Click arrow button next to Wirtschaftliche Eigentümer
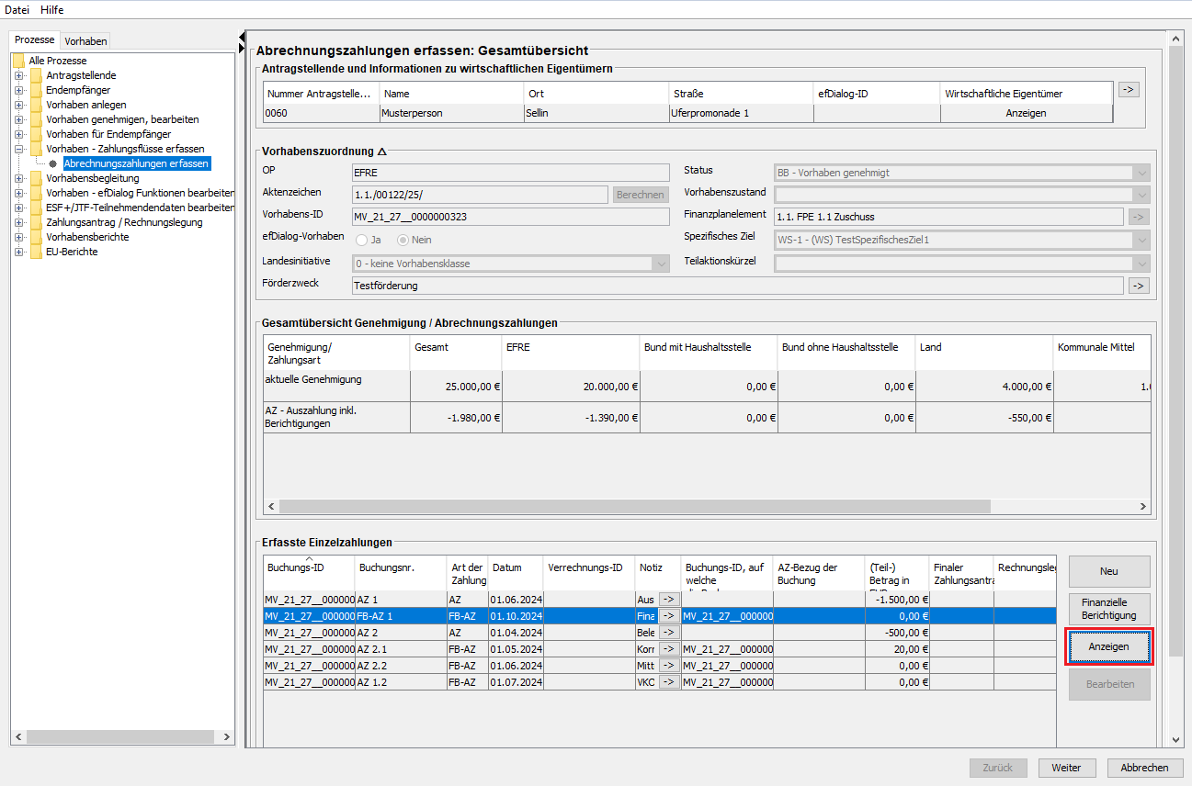This screenshot has height=786, width=1192. tap(1129, 89)
